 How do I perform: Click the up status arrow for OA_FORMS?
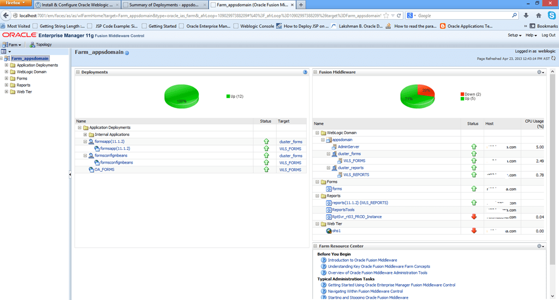point(266,170)
